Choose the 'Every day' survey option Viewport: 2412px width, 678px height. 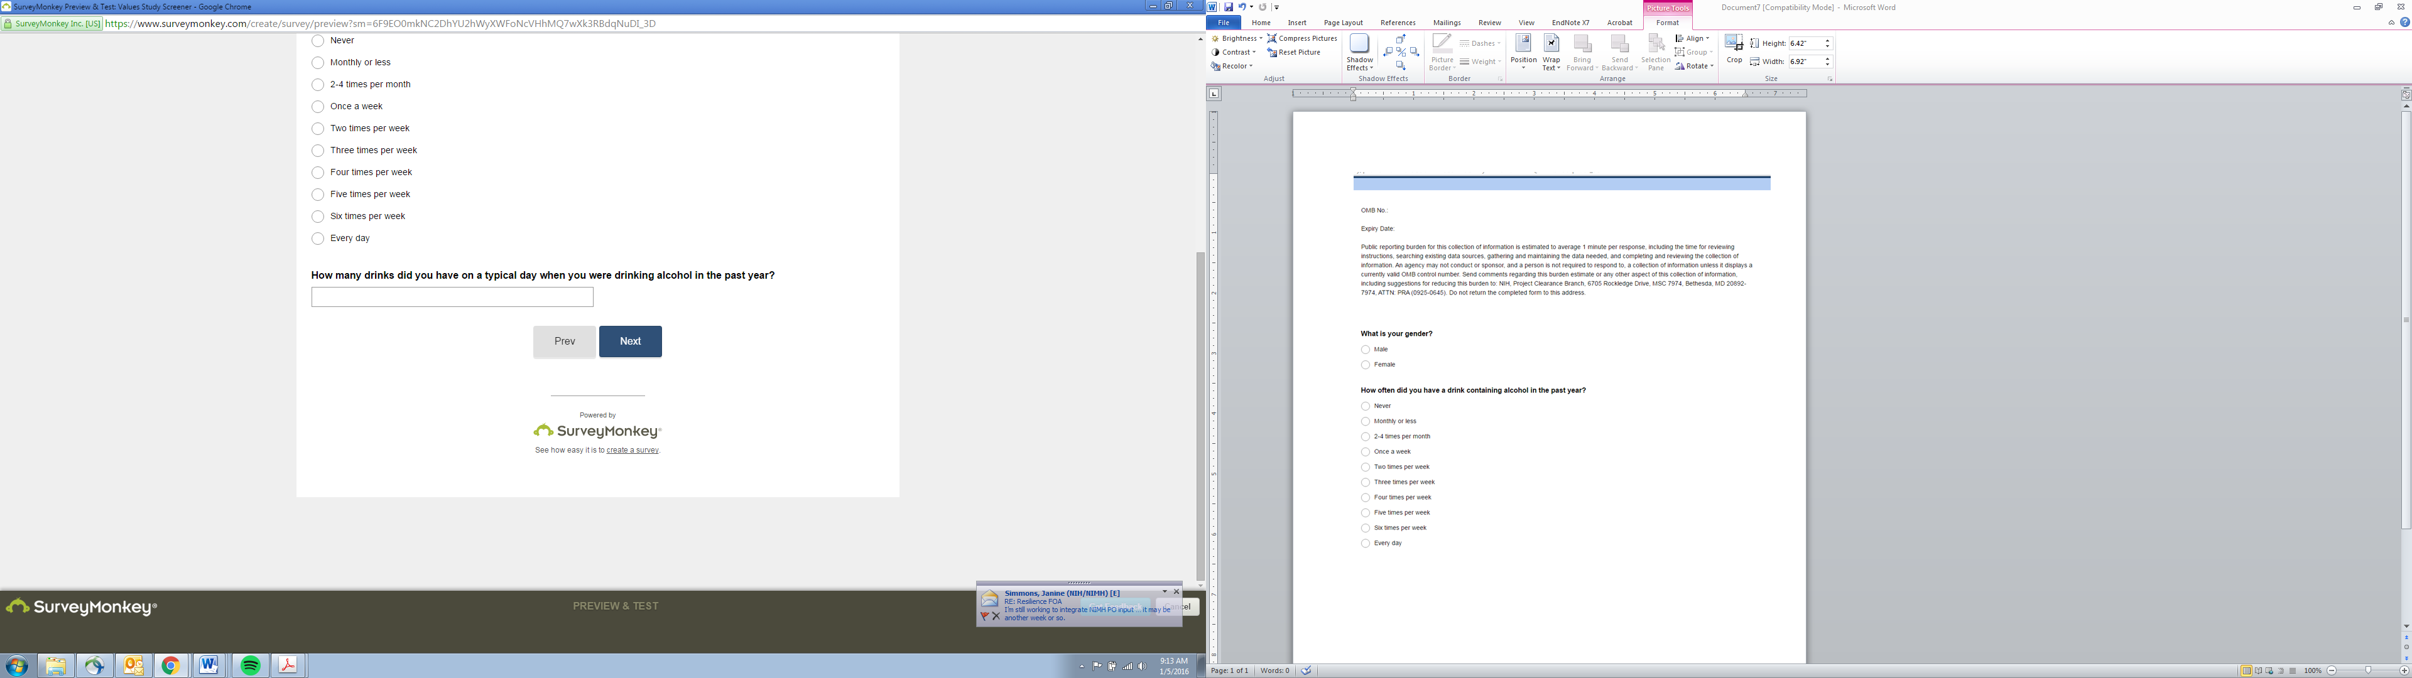pos(317,239)
